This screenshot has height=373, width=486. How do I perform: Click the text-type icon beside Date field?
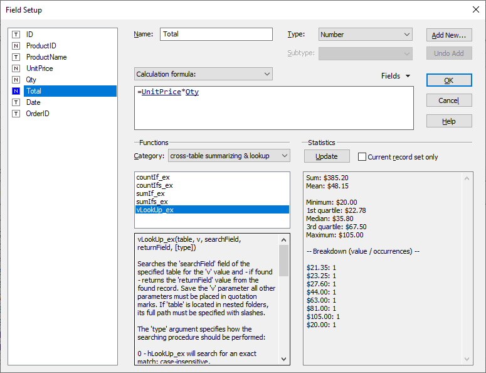[x=16, y=102]
